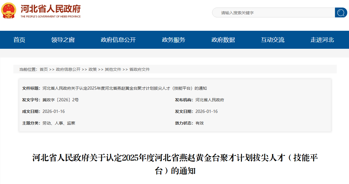The height and width of the screenshot is (184, 349).
Task: Open the 走进河北 navigation item
Action: pos(322,40)
